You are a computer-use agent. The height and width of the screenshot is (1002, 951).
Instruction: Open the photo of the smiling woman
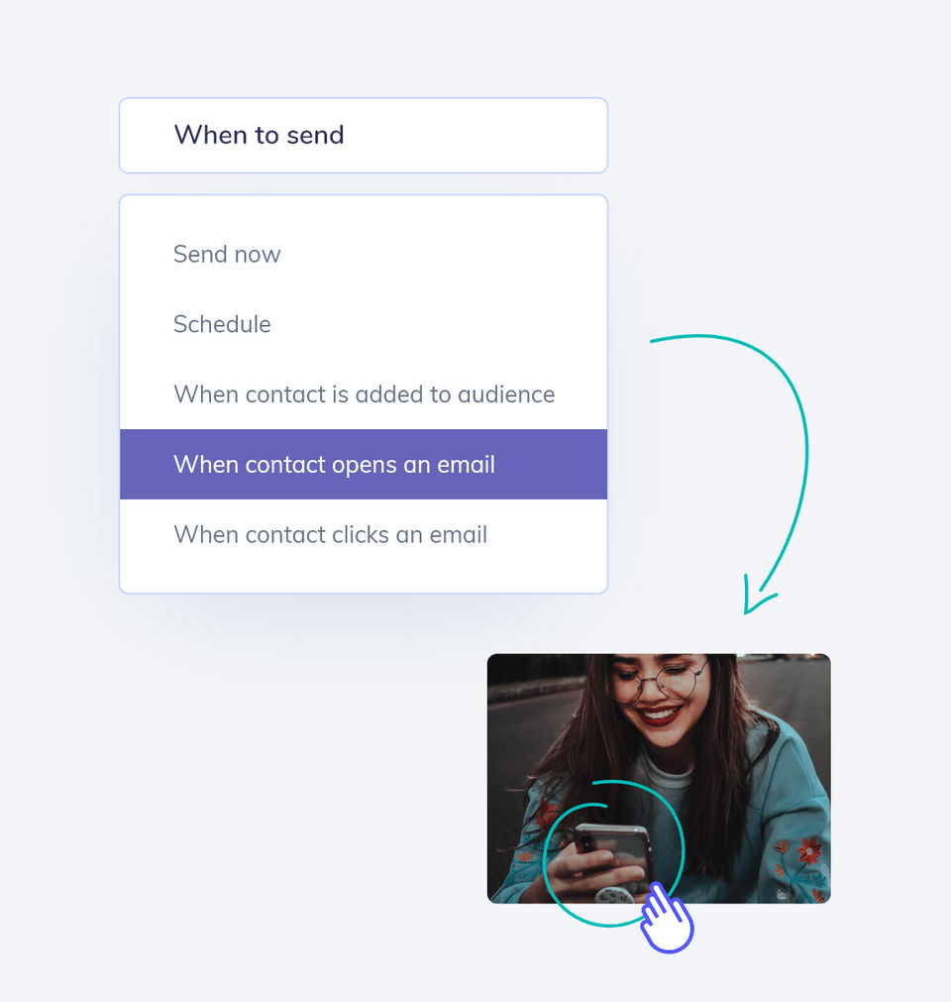[659, 778]
